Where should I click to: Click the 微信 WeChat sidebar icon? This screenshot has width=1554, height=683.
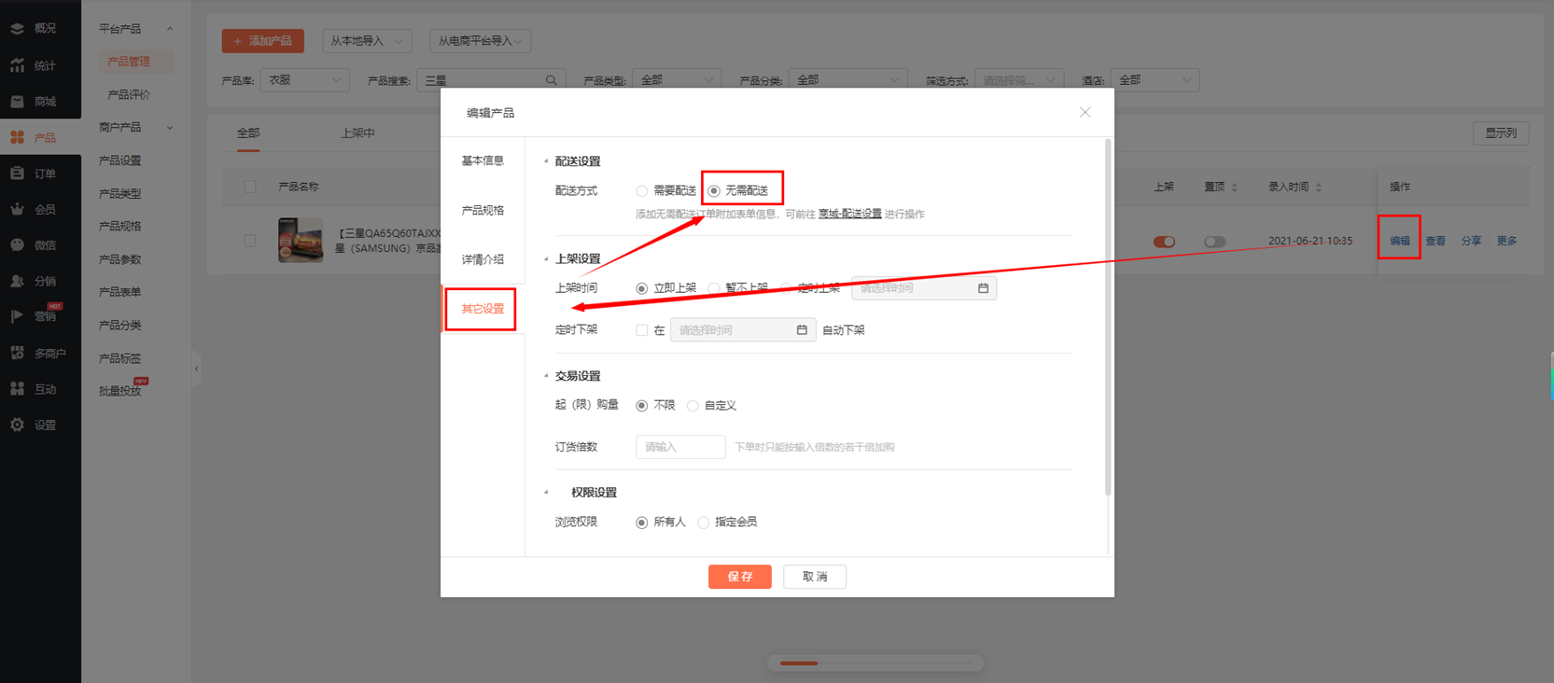(18, 244)
